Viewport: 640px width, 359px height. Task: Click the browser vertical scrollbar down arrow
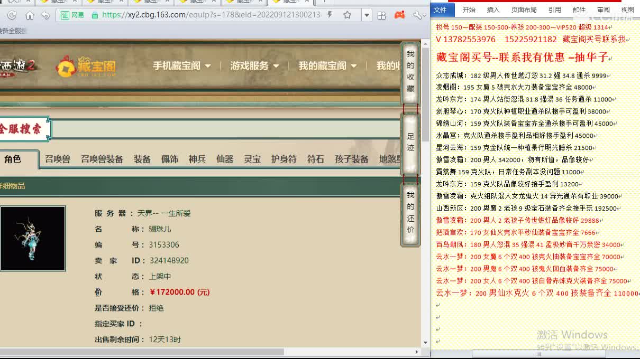426,343
